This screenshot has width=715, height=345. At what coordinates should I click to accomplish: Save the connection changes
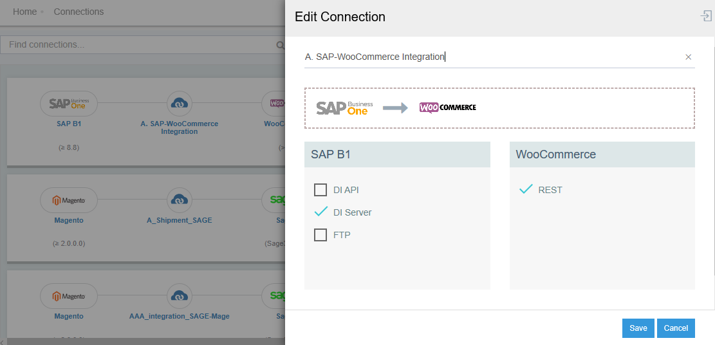(638, 328)
